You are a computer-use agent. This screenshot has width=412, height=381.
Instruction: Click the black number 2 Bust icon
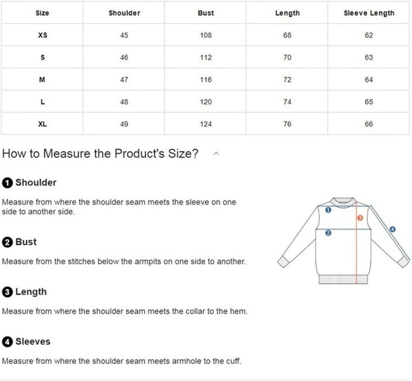pos(7,242)
